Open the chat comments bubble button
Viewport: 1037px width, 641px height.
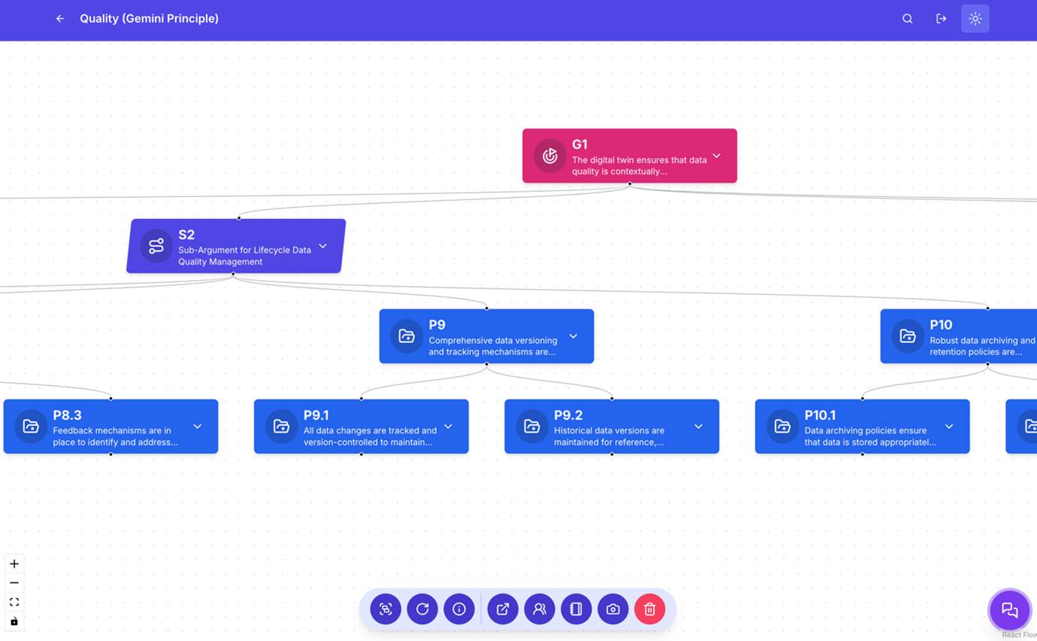[x=1010, y=610]
